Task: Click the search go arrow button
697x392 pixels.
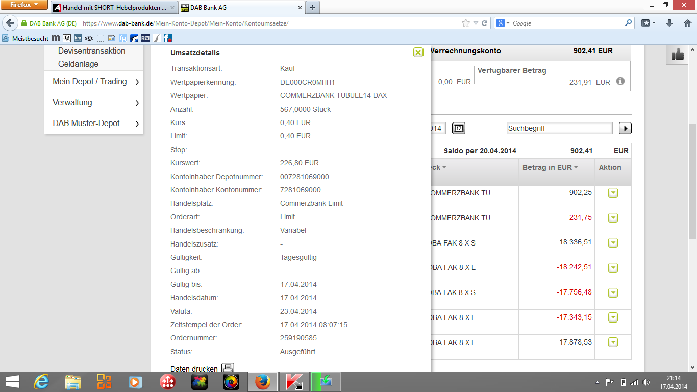Action: click(625, 128)
